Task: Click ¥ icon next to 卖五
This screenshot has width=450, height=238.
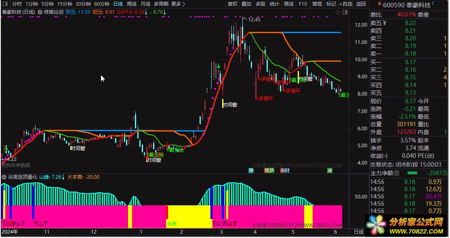Action: pyautogui.click(x=384, y=23)
